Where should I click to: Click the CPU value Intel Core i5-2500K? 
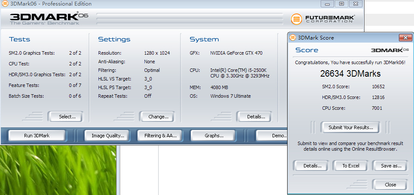tap(240, 73)
